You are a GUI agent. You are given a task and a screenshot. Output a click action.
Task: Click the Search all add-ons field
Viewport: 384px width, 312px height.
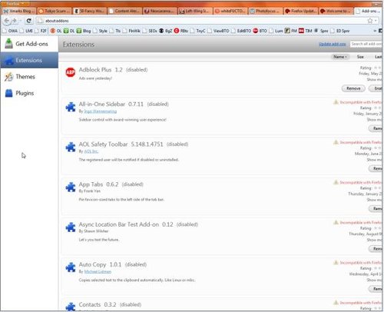click(366, 44)
